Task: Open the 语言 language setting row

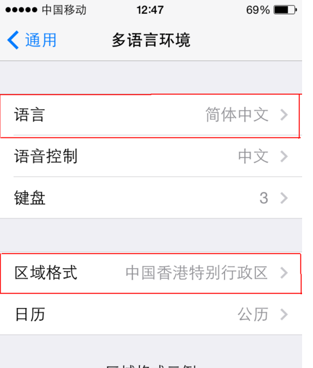Action: point(151,115)
